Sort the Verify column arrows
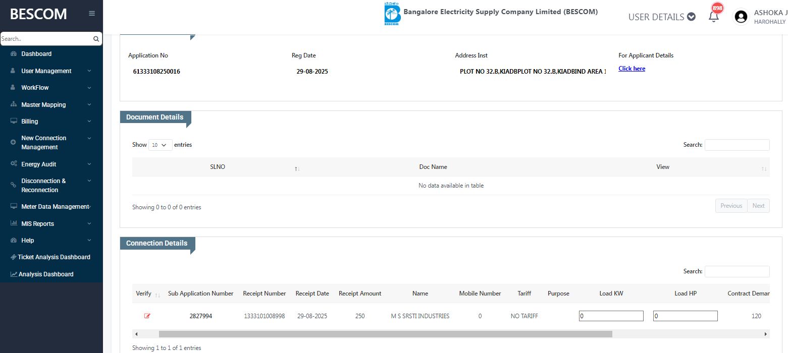Viewport: 788px width, 353px height. point(157,295)
